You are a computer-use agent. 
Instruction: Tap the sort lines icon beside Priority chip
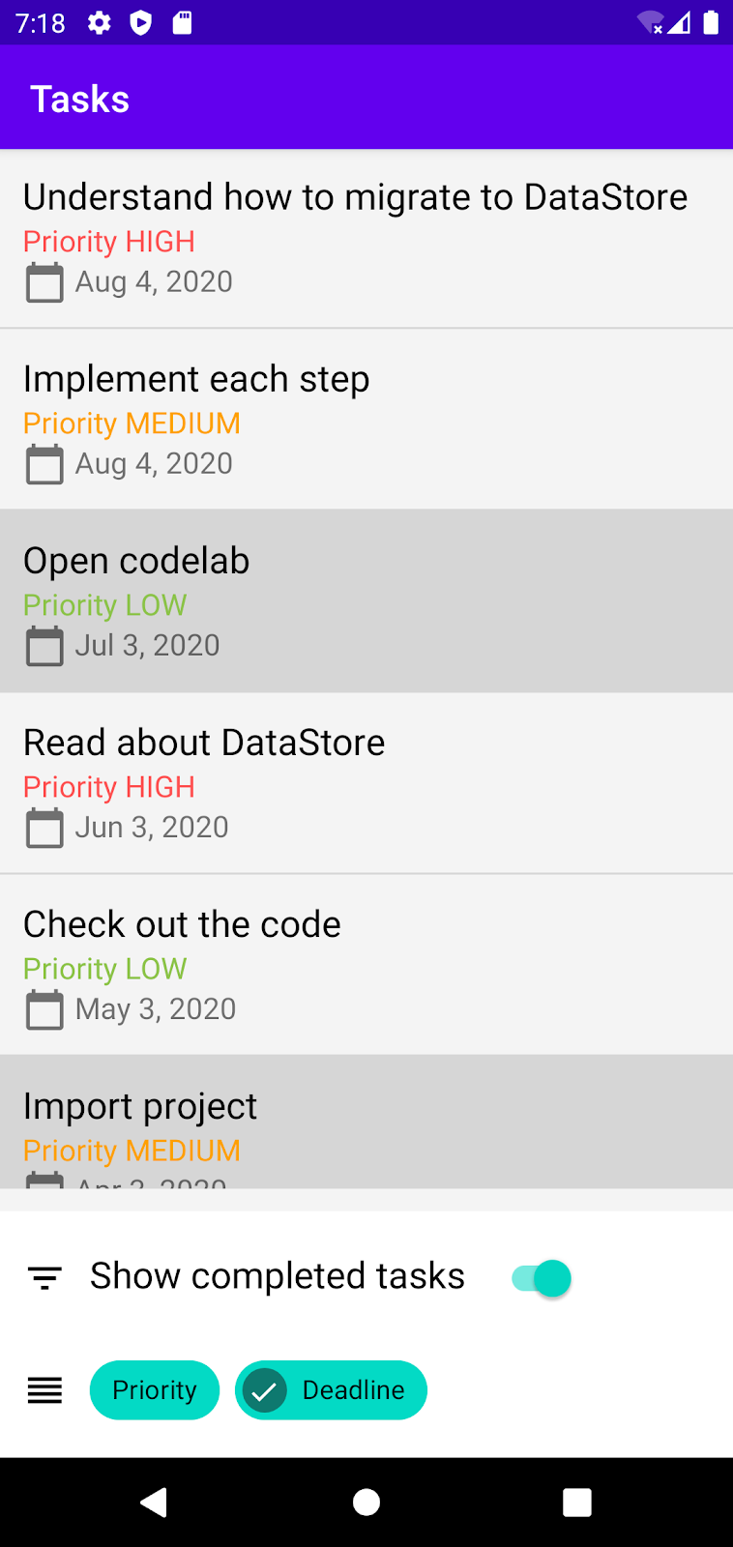click(44, 1390)
